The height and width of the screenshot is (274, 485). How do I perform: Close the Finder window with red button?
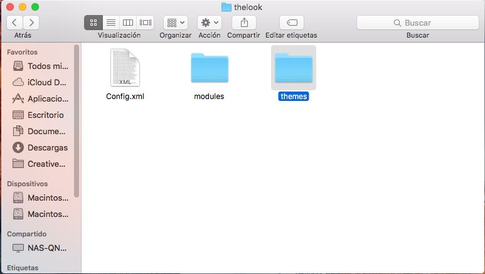tap(10, 7)
